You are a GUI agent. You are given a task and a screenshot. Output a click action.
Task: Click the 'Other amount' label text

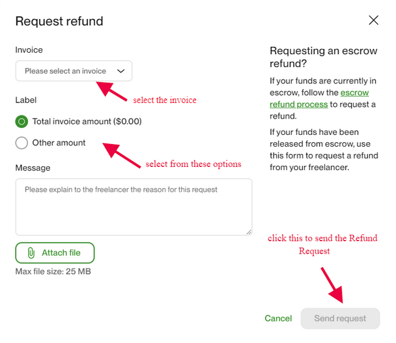pos(59,143)
